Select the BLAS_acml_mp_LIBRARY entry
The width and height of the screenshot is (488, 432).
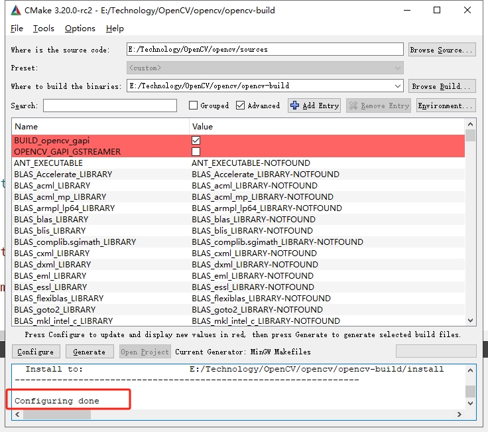coord(60,197)
